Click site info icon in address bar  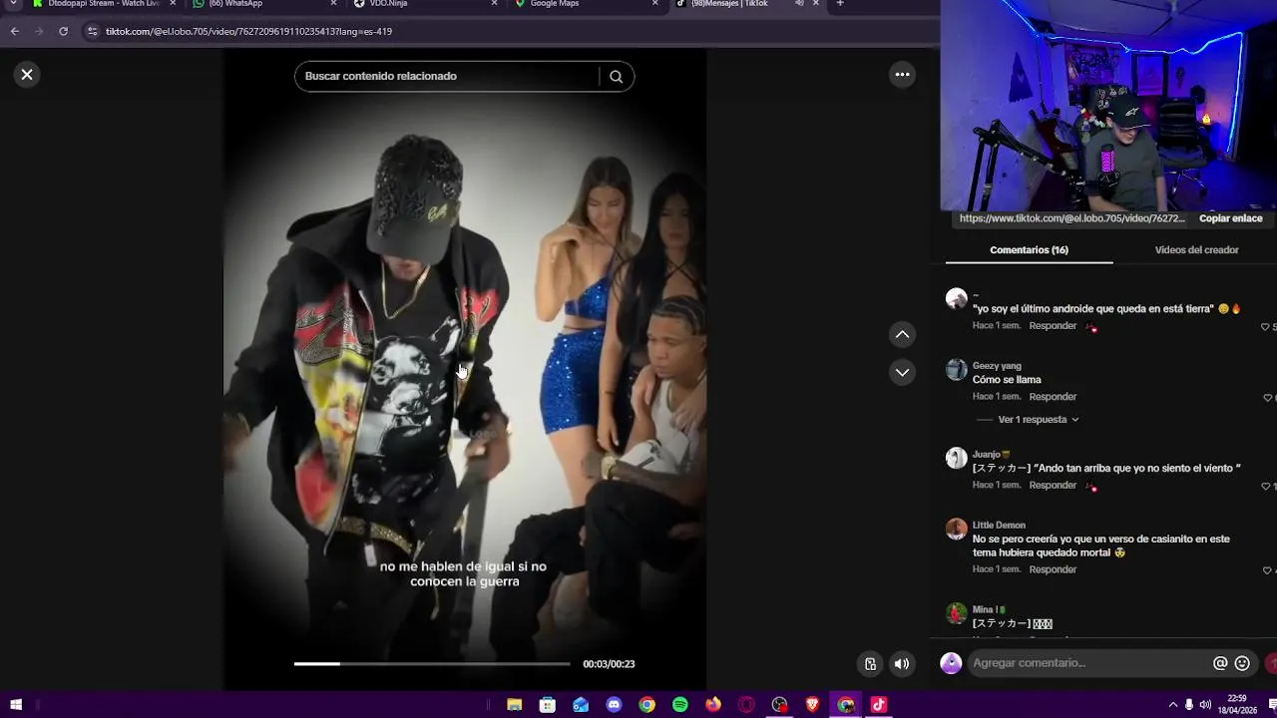(x=92, y=31)
